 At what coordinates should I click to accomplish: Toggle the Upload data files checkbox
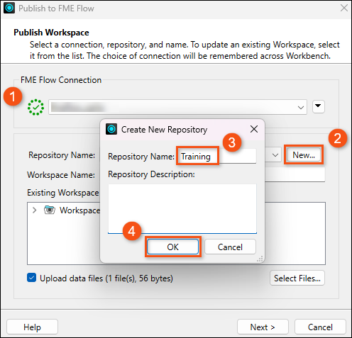coord(31,278)
